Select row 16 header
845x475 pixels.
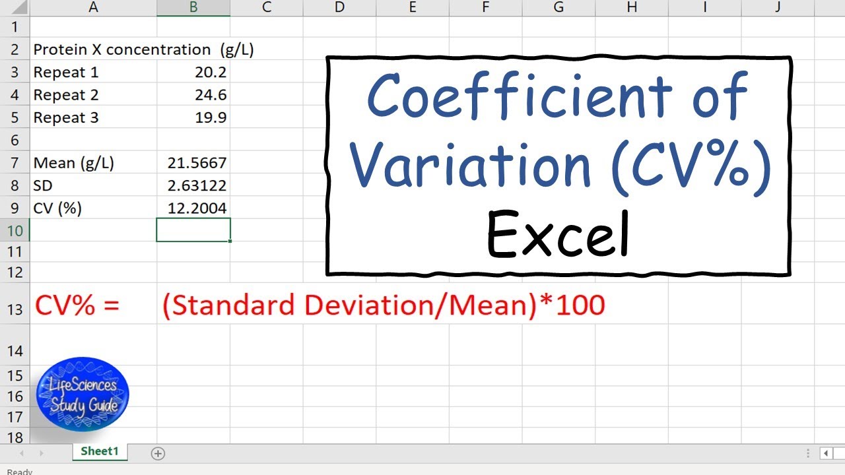(15, 396)
